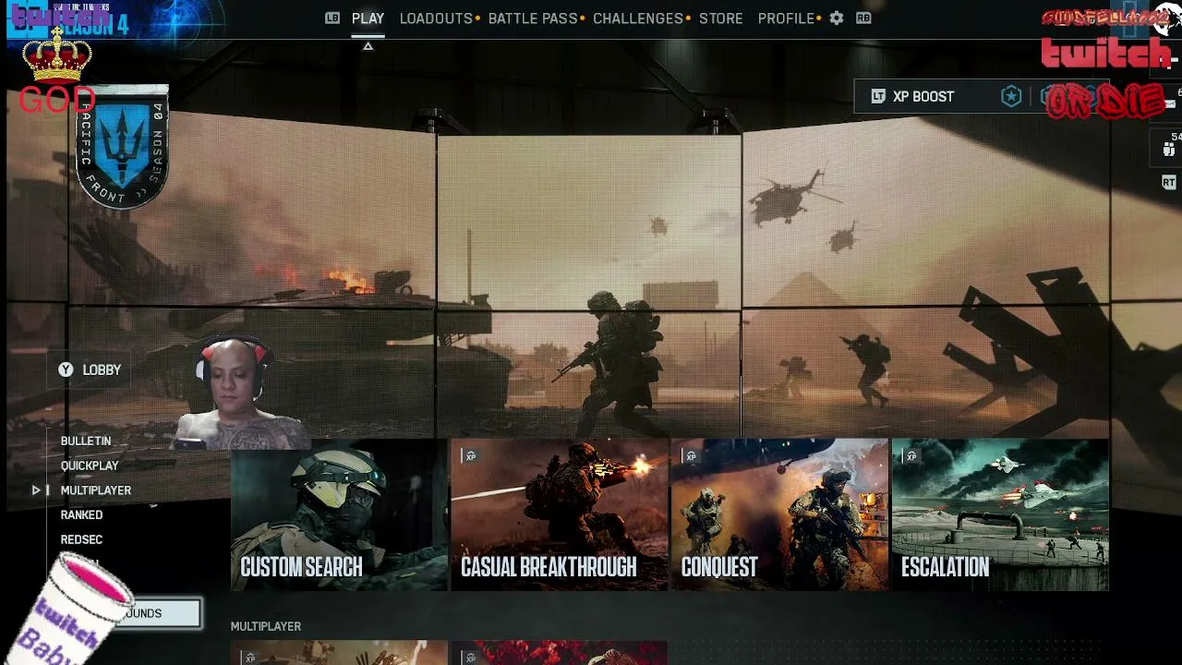Switch to the PLAY tab

tap(368, 18)
